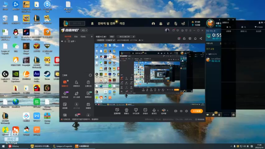
Task: Open the phone screen-cast source icon
Action: pyautogui.click(x=136, y=111)
